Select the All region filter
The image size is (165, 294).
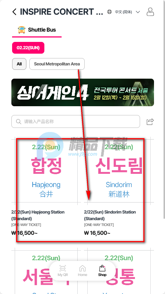click(19, 64)
